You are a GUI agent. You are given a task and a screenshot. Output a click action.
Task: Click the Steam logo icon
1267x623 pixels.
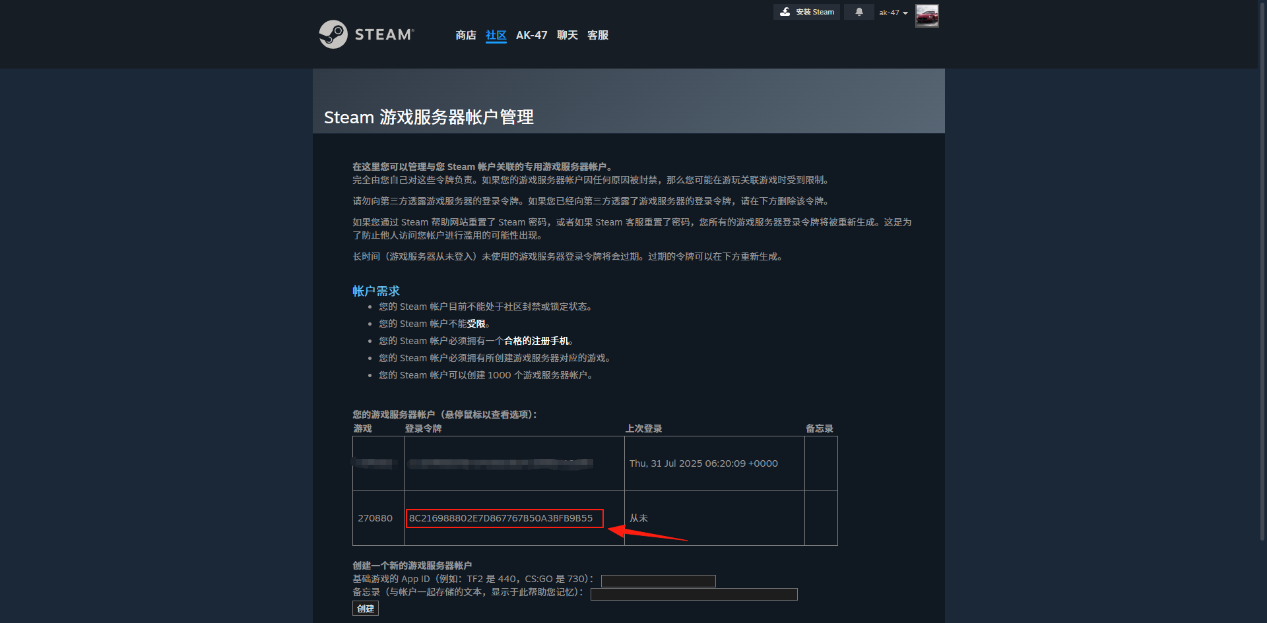(333, 34)
